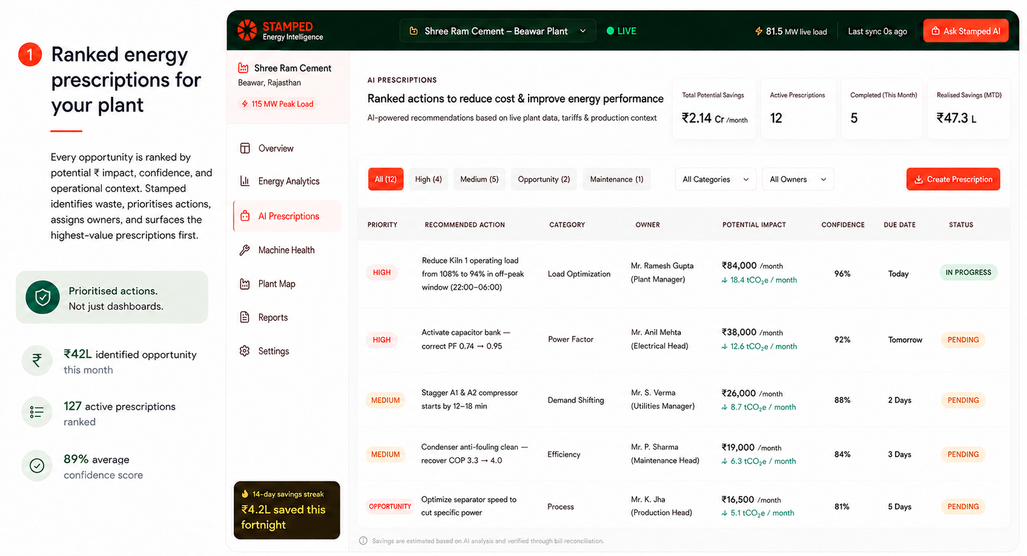
Task: Open the Overview sidebar icon
Action: click(245, 148)
